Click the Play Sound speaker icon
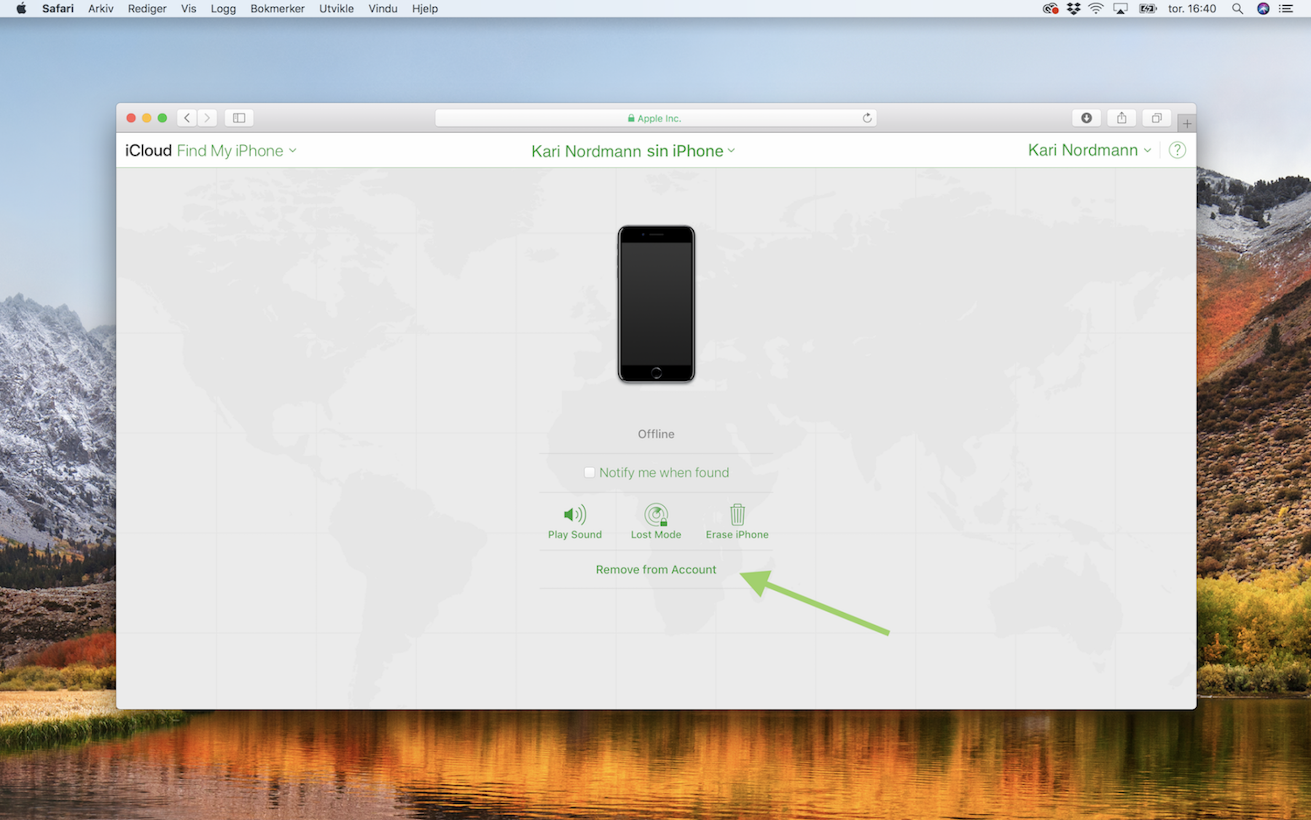Viewport: 1311px width, 820px height. [x=574, y=514]
